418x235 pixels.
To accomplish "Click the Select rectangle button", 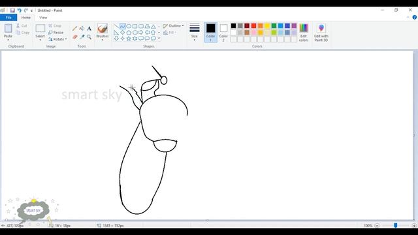I will (x=40, y=28).
